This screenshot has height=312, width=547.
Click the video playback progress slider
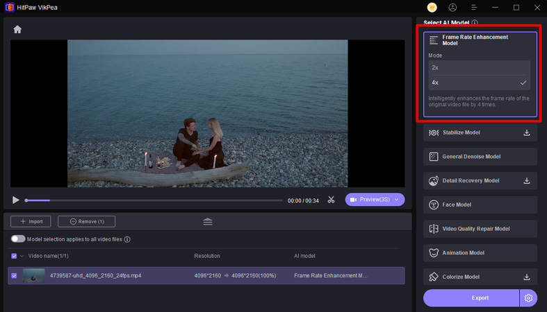tap(153, 200)
